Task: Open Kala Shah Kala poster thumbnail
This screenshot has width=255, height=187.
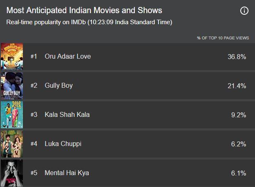Action: click(x=12, y=115)
